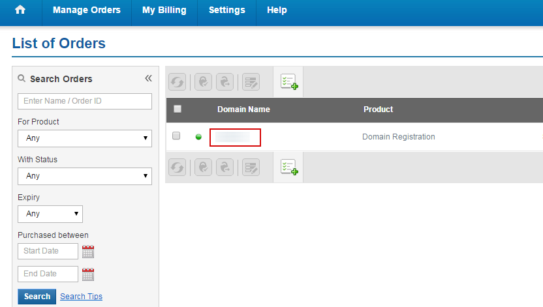Tick the select-all checkbox in table header
Viewport: 543px width, 307px height.
coord(178,110)
